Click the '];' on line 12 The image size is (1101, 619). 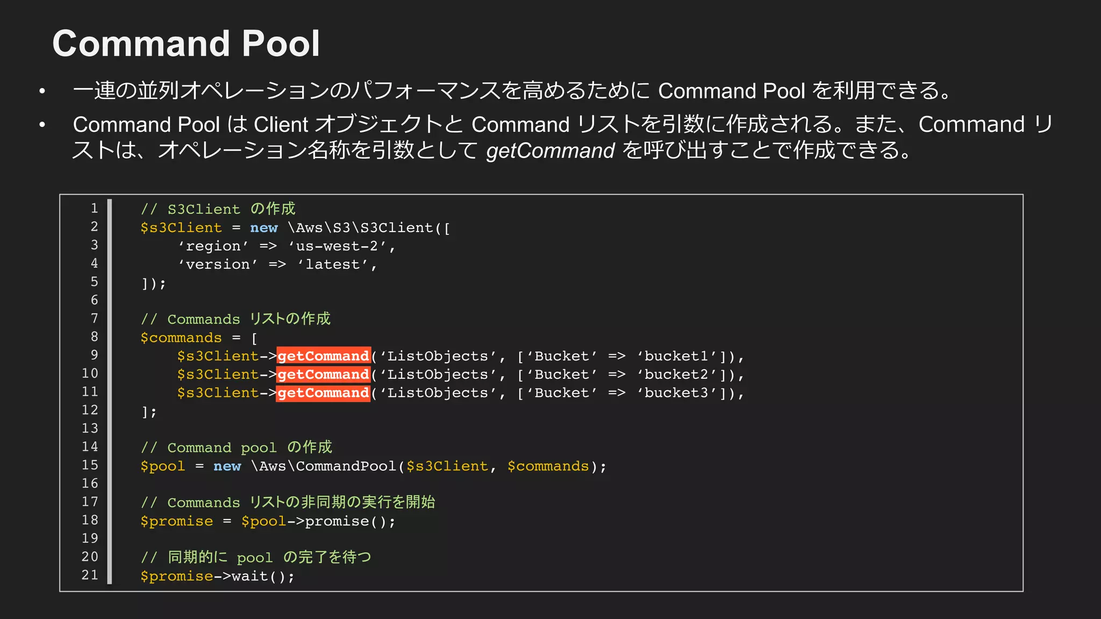[149, 412]
